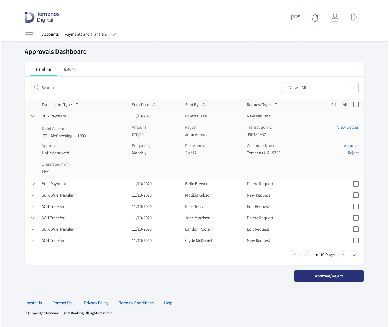Open the hamburger menu icon
This screenshot has width=389, height=327.
[29, 34]
